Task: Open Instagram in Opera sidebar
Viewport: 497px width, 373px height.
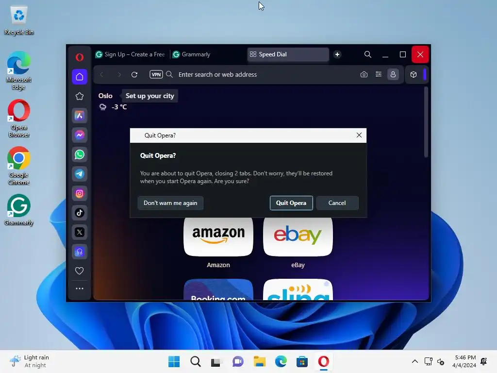Action: 80,193
